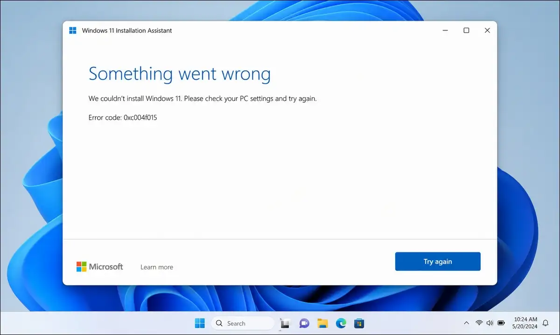Click the 'We couldn't install Windows 11' message
This screenshot has width=560, height=335.
[x=203, y=99]
